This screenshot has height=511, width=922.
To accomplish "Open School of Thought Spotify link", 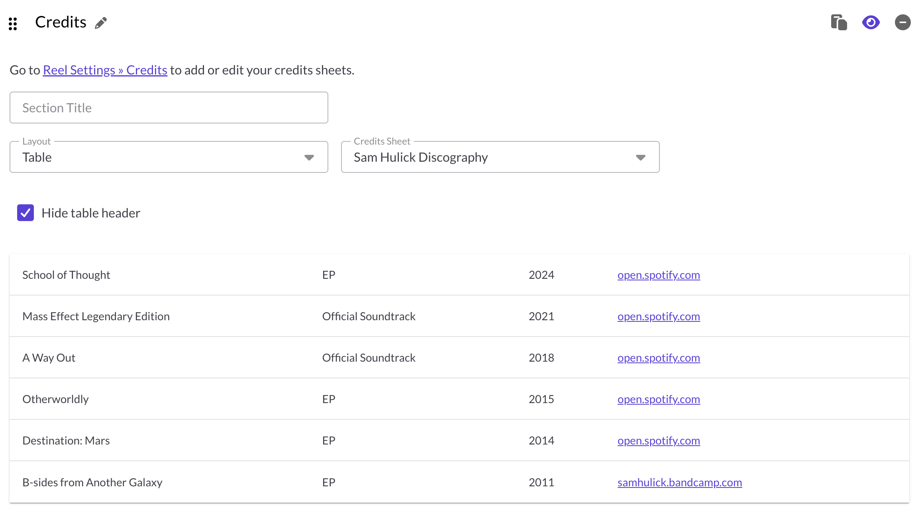I will (659, 275).
